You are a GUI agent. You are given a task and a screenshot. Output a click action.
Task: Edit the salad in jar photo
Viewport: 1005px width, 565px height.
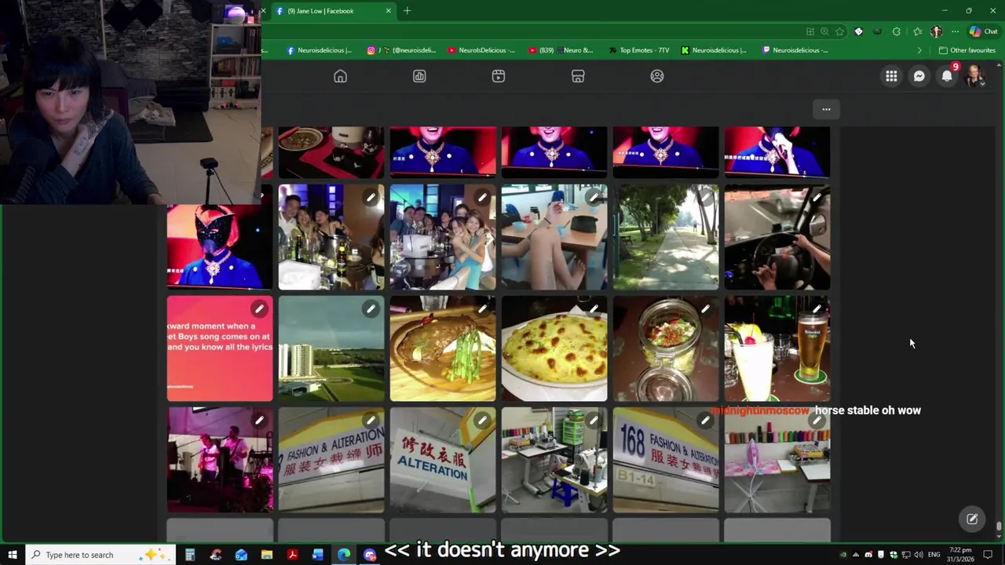[x=705, y=309]
